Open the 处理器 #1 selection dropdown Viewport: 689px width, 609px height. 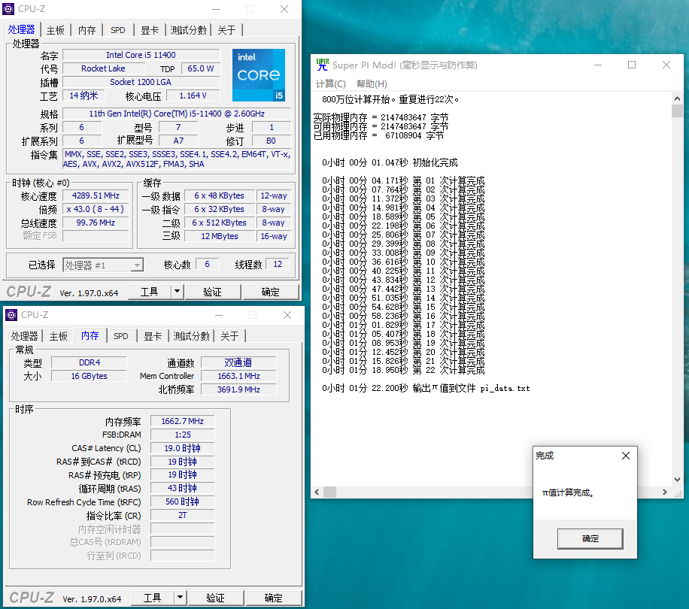click(x=103, y=265)
